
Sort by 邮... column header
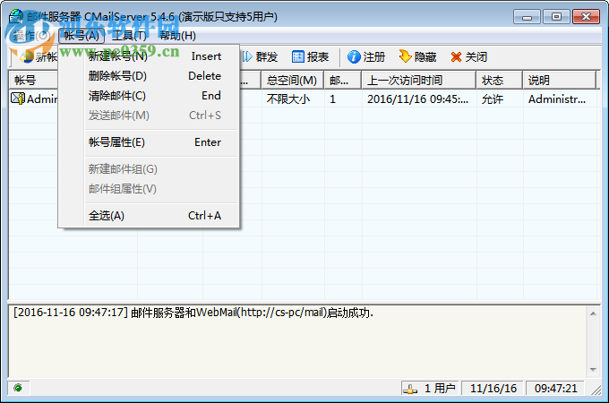(x=342, y=80)
